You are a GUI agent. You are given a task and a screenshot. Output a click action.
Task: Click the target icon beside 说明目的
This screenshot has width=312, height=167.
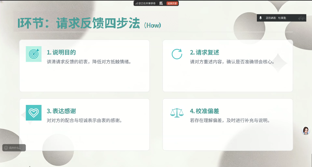tap(34, 54)
